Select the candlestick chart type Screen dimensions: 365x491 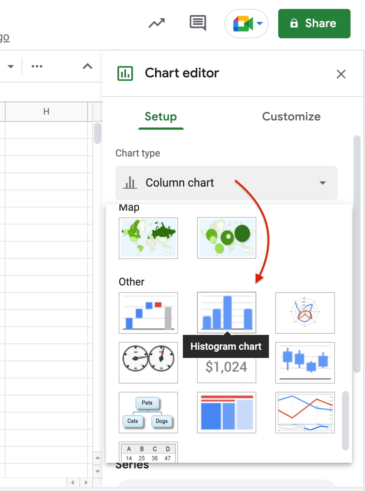pyautogui.click(x=305, y=362)
